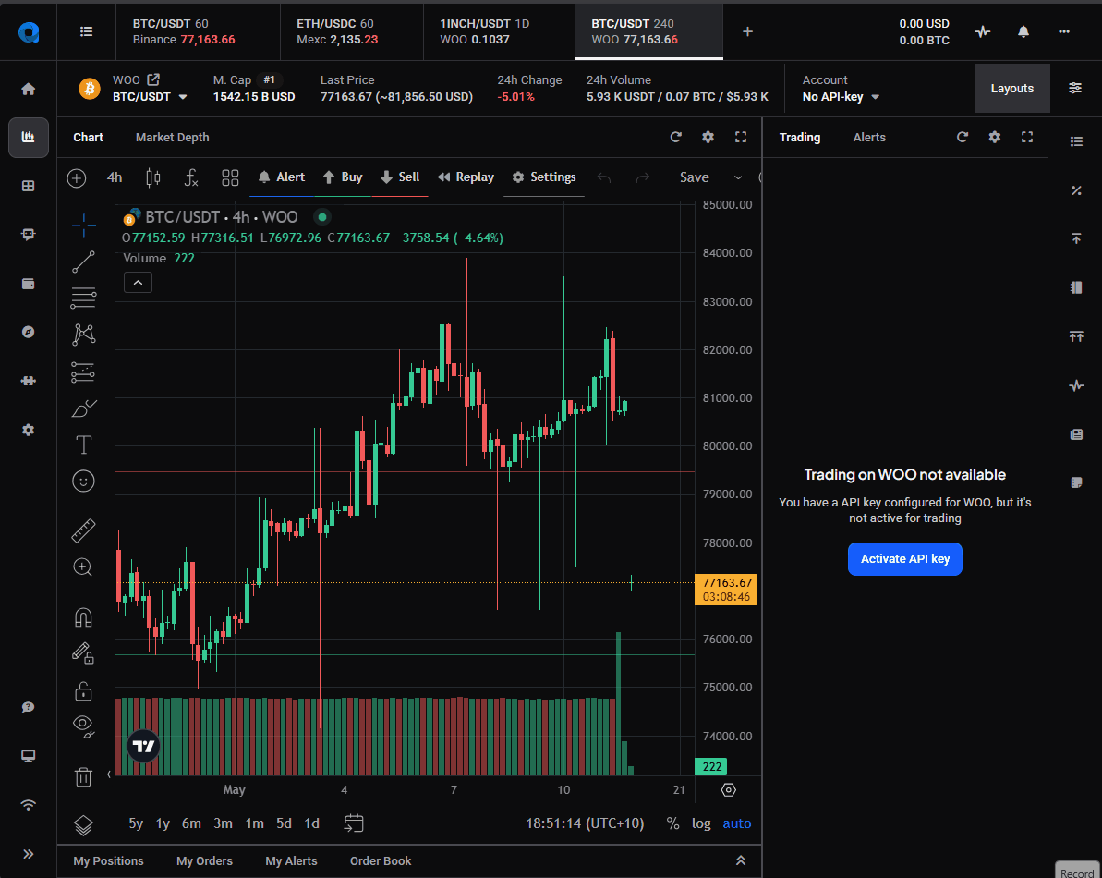Toggle log scale on price axis

click(701, 823)
